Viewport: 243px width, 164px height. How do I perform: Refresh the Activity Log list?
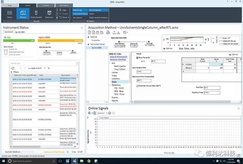(x=13, y=68)
